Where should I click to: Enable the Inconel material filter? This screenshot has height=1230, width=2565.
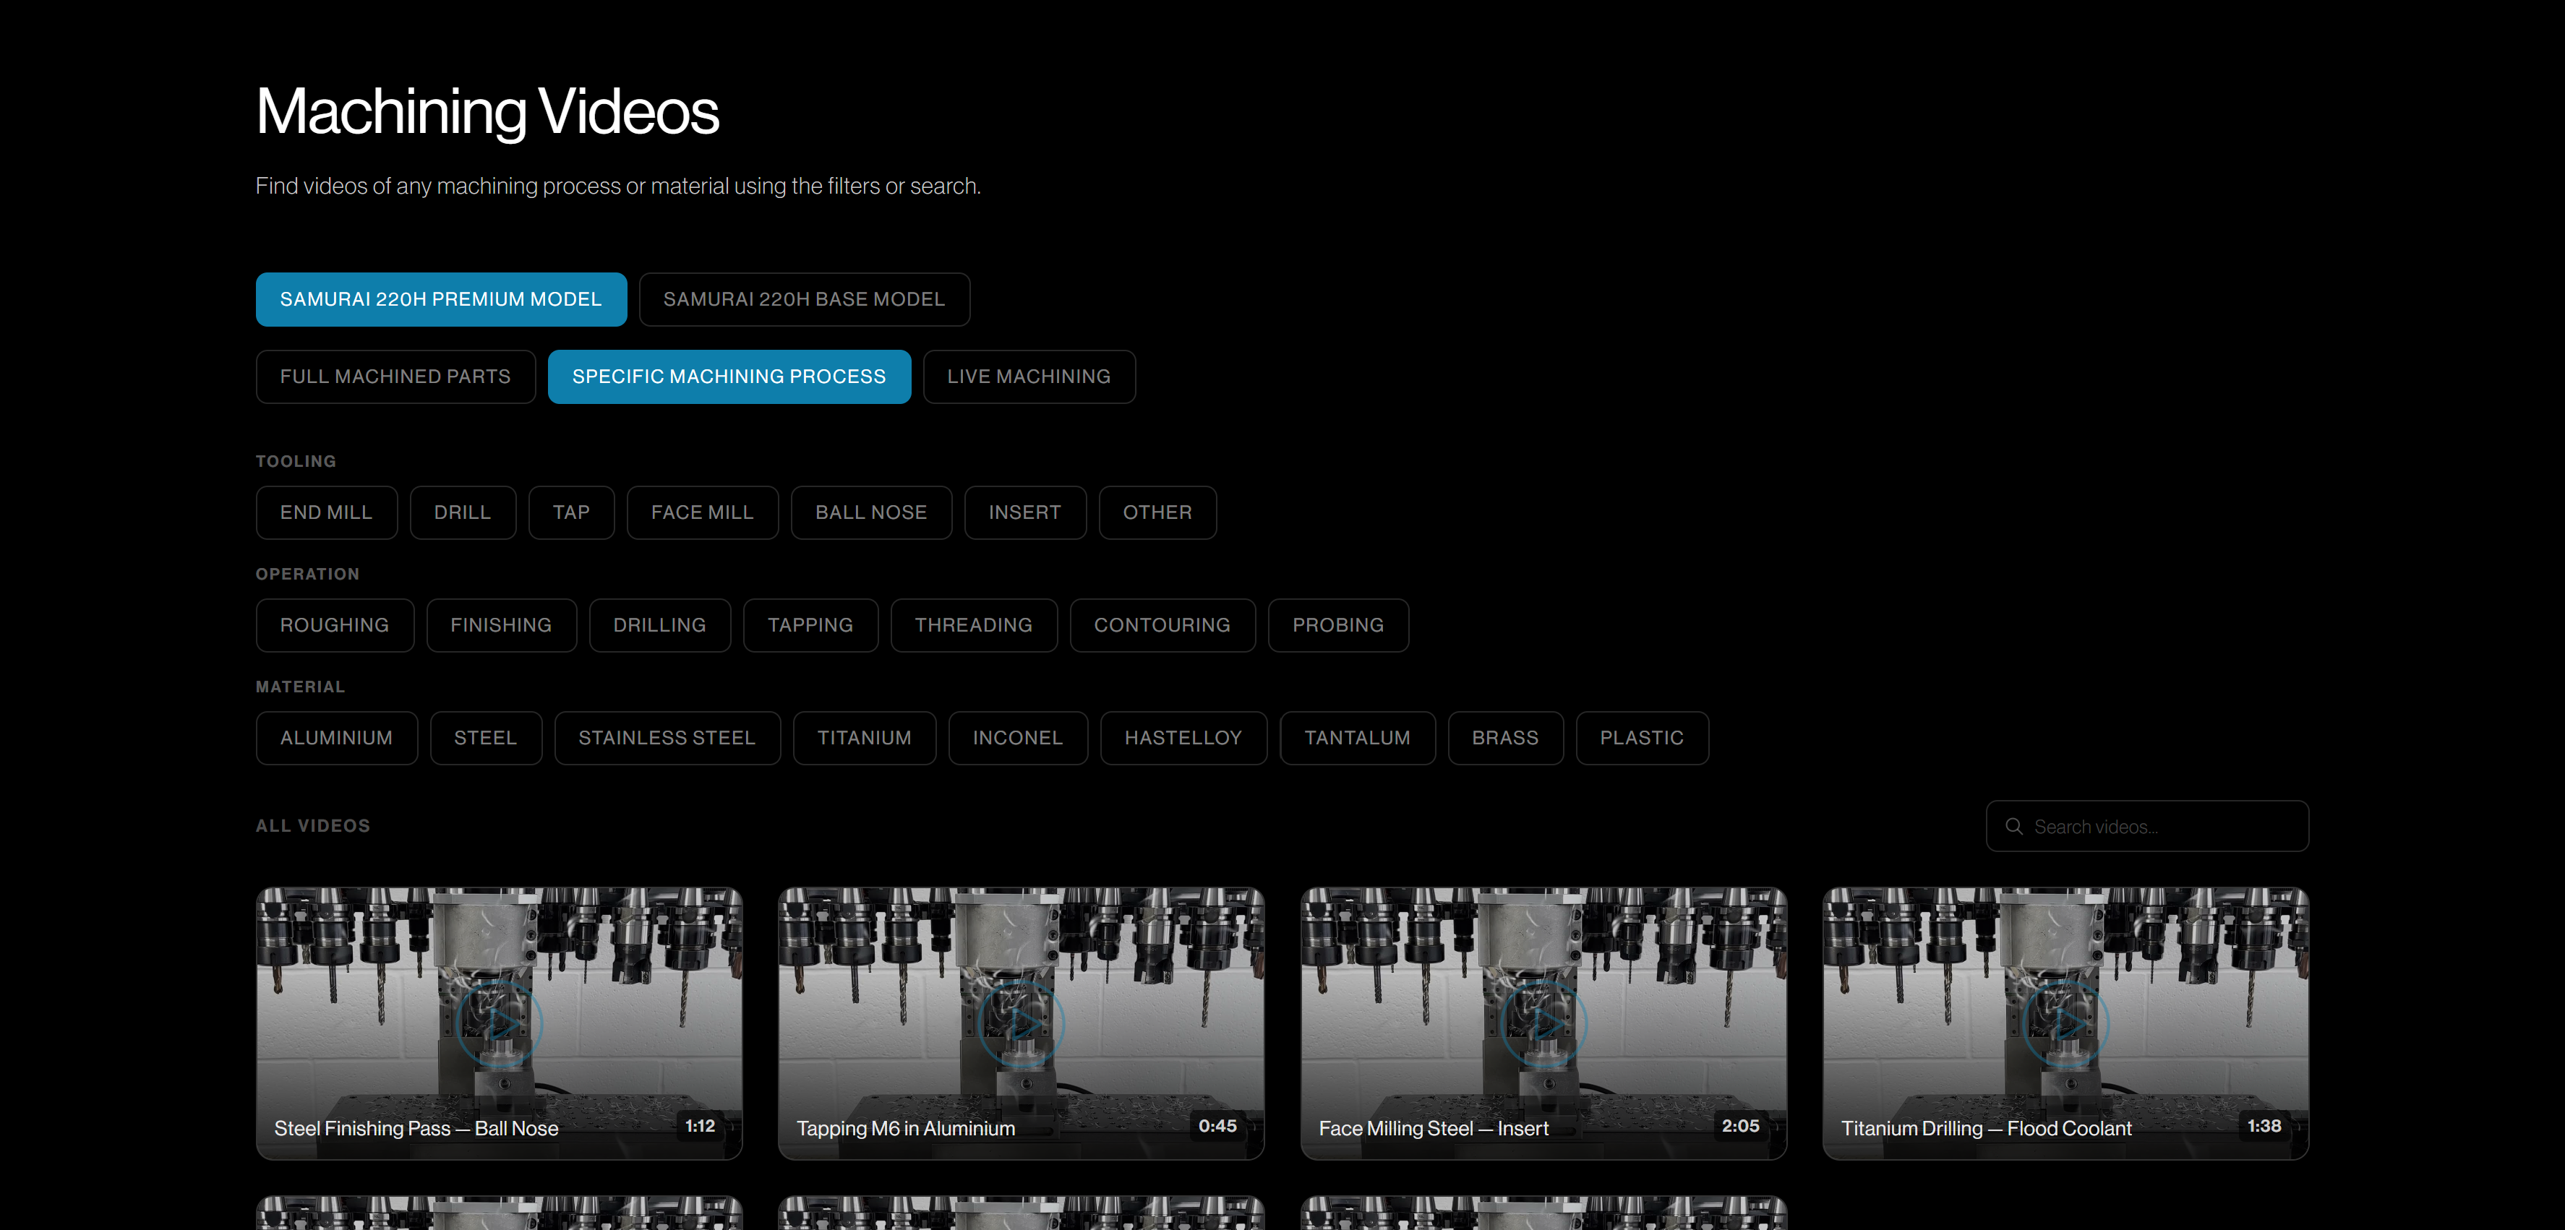pos(1018,739)
